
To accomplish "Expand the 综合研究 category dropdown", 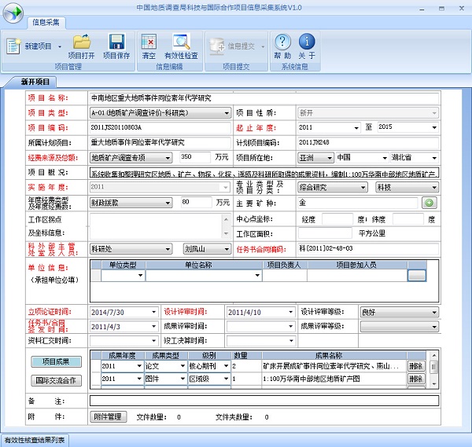I will (363, 188).
